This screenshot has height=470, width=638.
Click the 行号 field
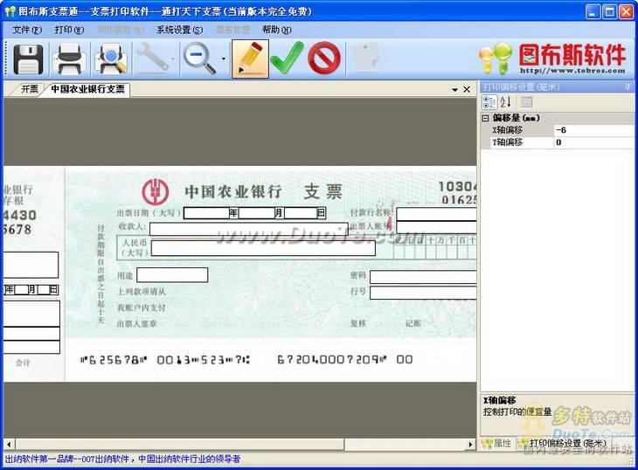[423, 293]
